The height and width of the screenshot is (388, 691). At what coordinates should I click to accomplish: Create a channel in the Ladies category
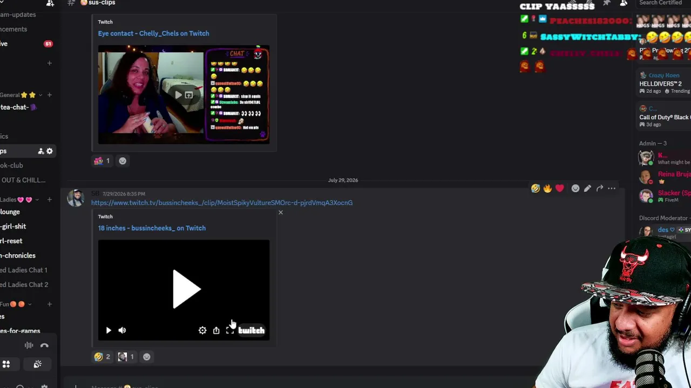pos(49,199)
